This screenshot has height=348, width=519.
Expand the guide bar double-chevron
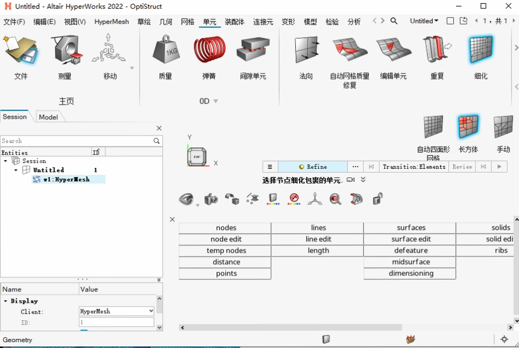tap(363, 180)
